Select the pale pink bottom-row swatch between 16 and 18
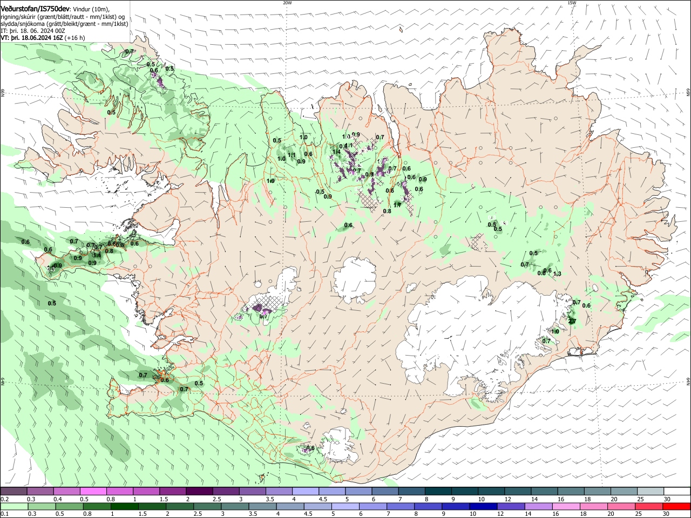Screen dimensions: 691x518 pos(566,507)
